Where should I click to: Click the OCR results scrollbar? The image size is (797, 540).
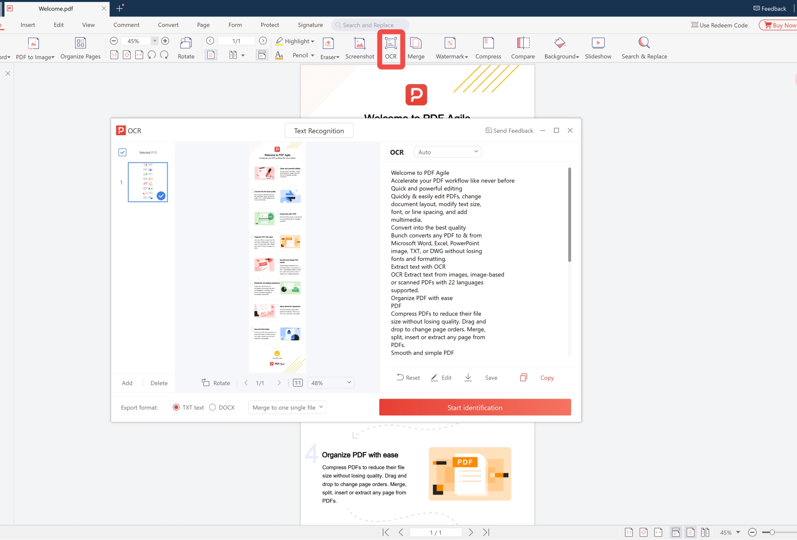click(570, 215)
